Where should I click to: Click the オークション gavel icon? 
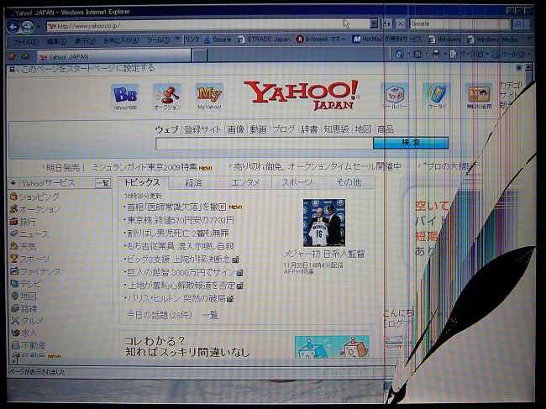point(167,97)
